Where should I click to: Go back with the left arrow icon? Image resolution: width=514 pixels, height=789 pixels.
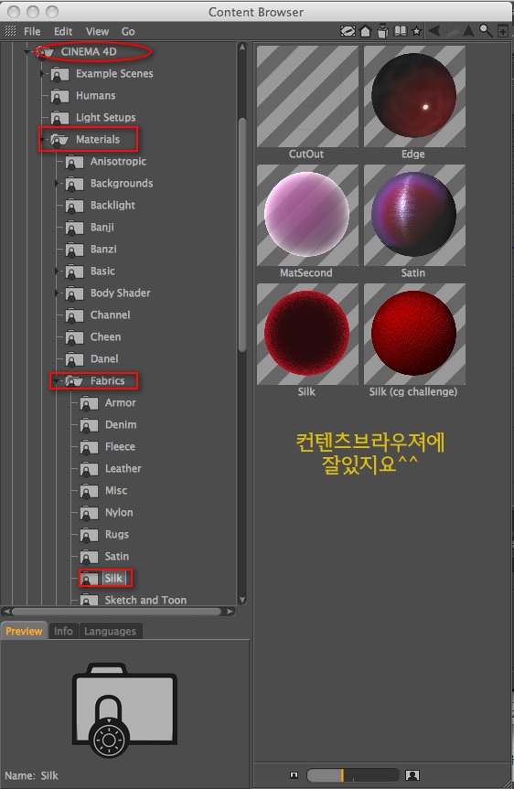(434, 31)
